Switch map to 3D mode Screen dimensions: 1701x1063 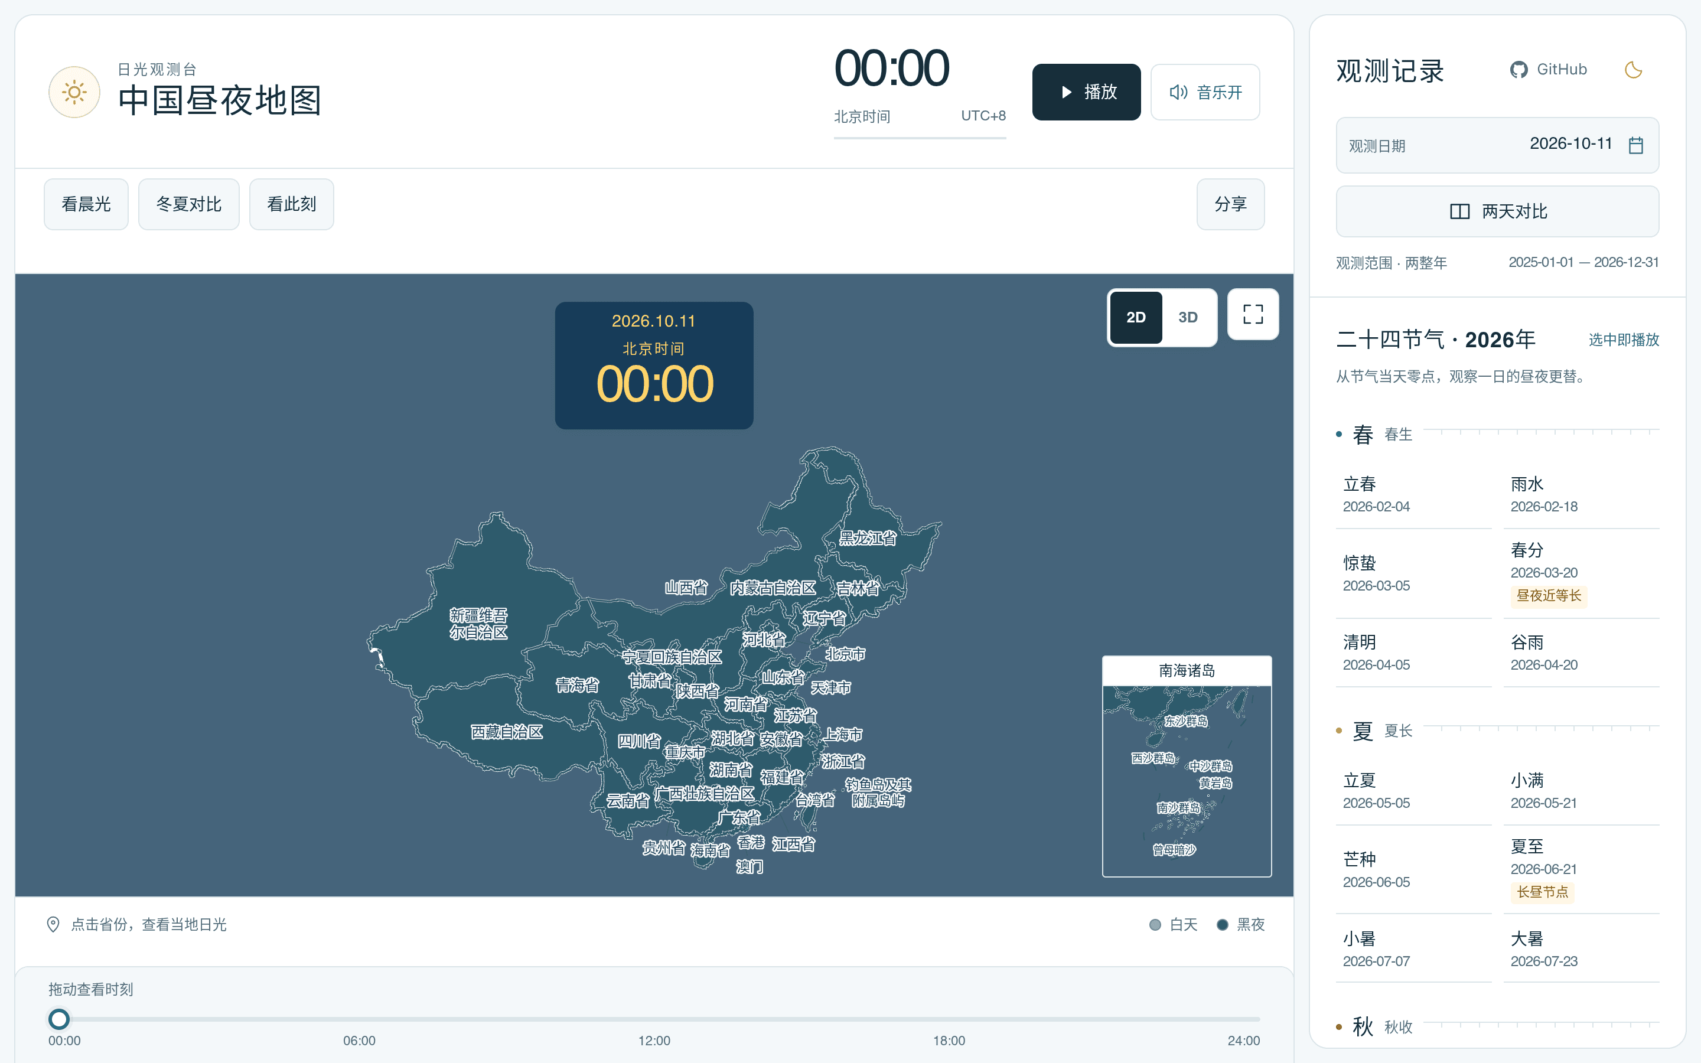click(1188, 317)
